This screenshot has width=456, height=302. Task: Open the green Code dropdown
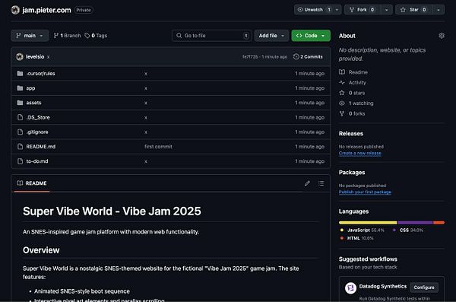click(311, 36)
